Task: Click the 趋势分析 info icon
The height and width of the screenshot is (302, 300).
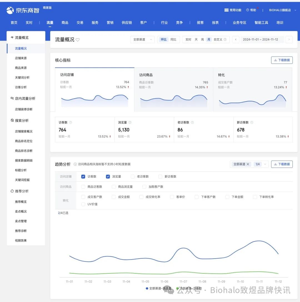Action: [75, 164]
